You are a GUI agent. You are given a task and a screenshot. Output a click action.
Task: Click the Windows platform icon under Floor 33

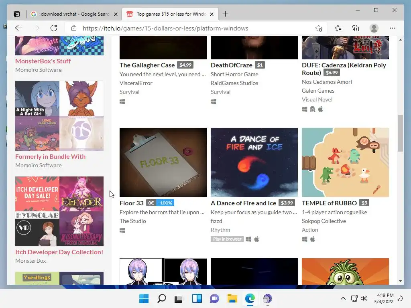tap(122, 230)
